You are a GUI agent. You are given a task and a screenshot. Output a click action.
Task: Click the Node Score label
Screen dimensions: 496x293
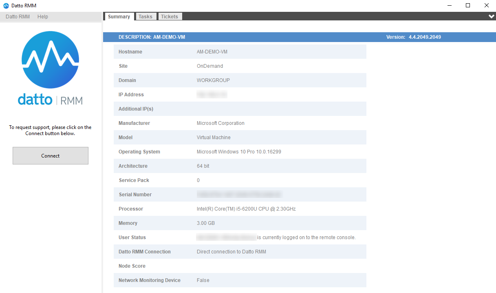pyautogui.click(x=132, y=266)
